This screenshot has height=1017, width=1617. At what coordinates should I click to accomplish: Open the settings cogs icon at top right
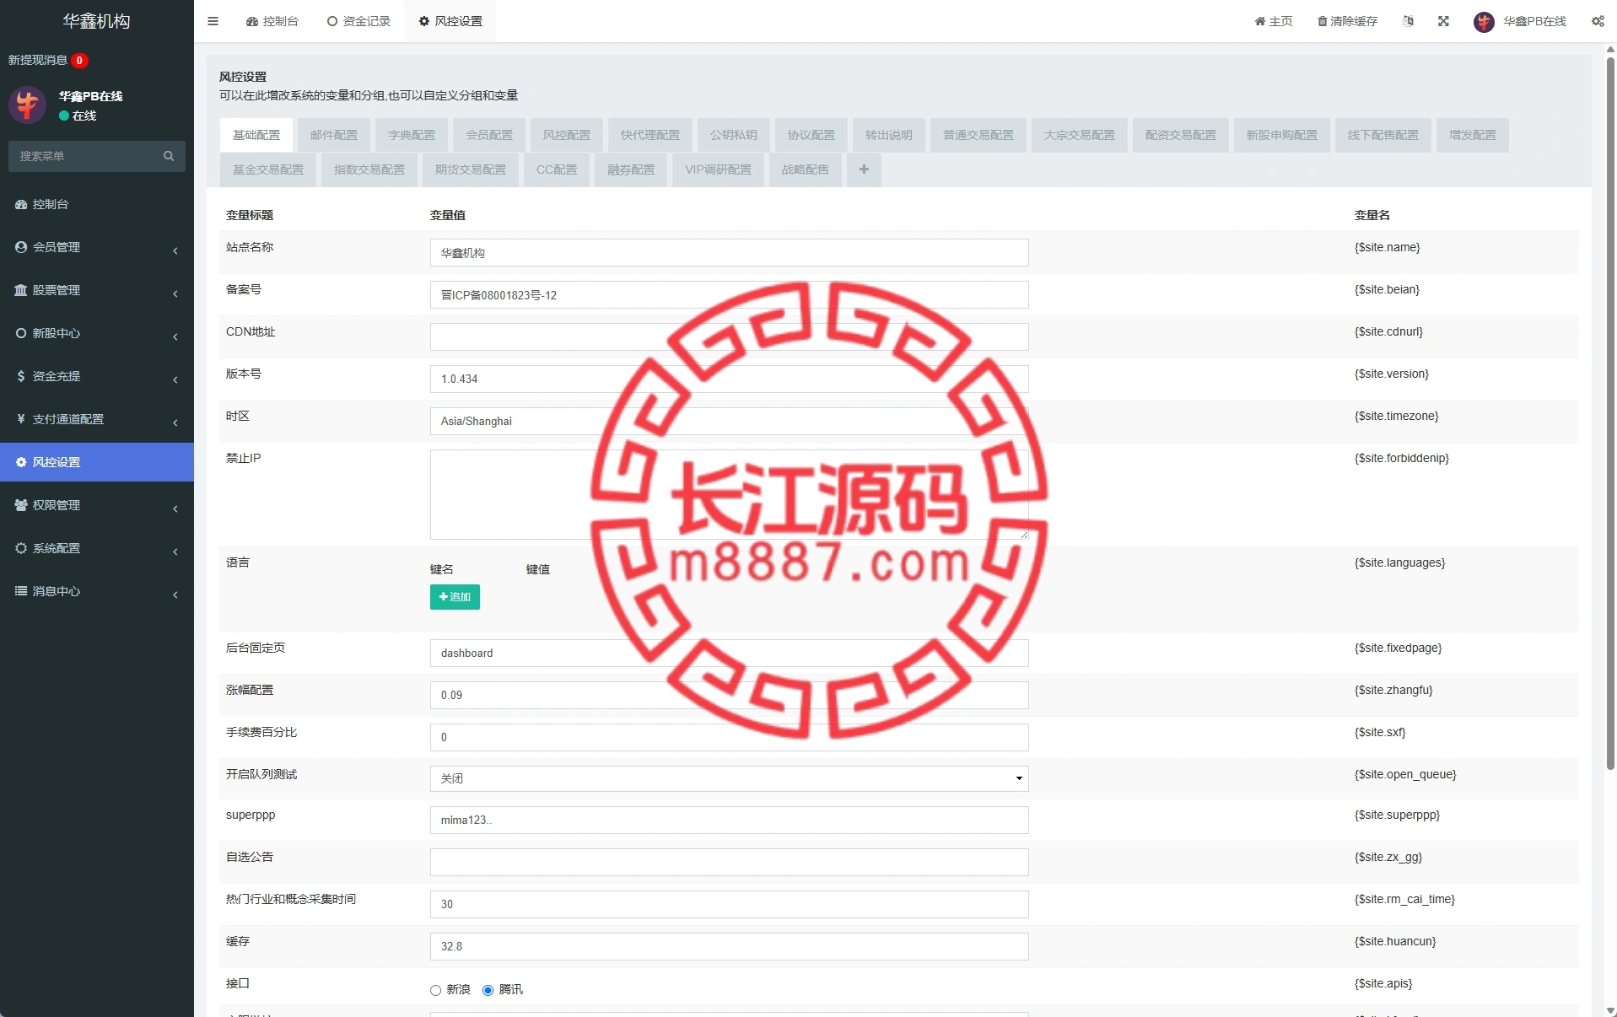[1598, 21]
